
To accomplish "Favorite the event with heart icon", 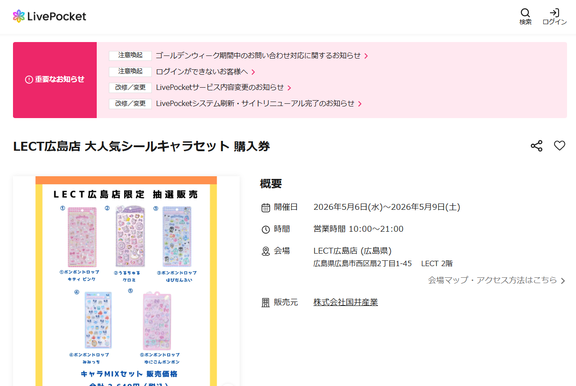I will [559, 146].
